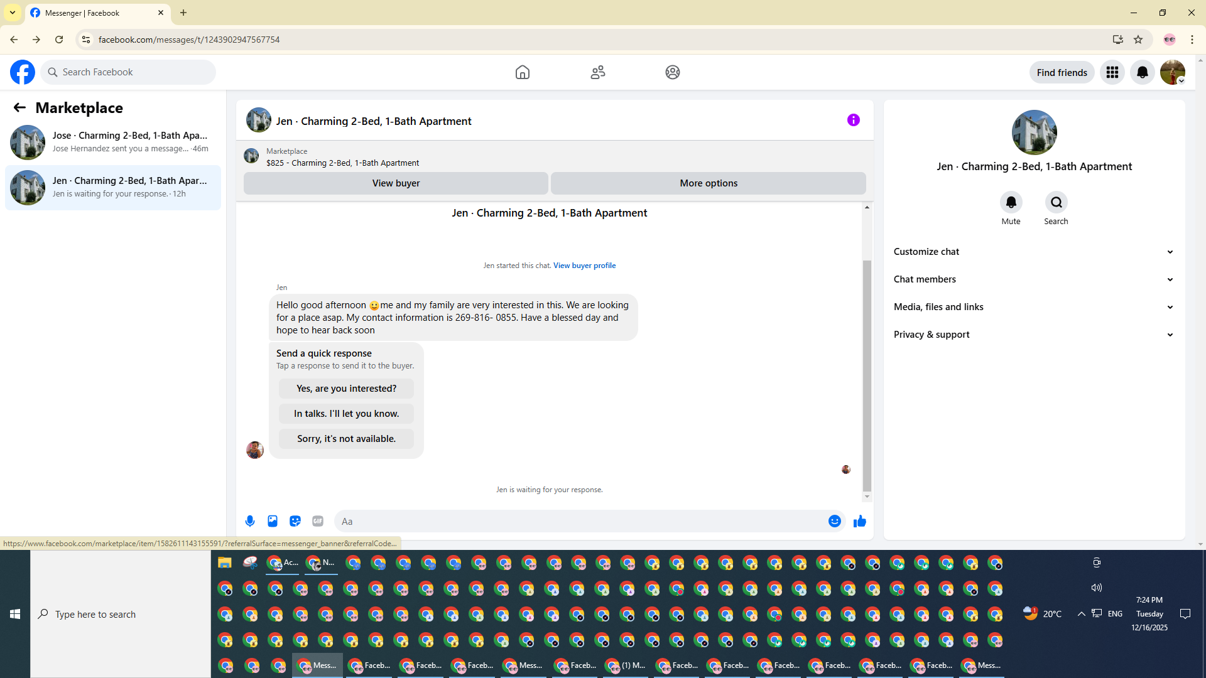
Task: Open the Friends icon in top navigation
Action: click(598, 72)
